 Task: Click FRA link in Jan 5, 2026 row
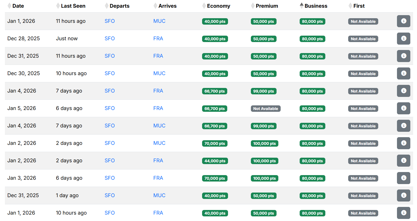pyautogui.click(x=158, y=108)
